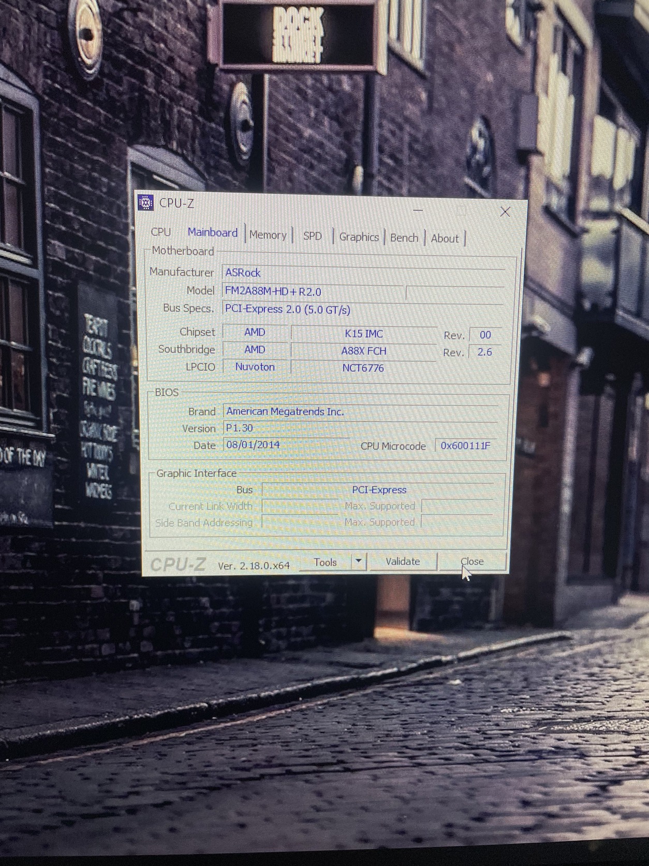Click the Nuvoton LPCIO vendor field

point(255,367)
